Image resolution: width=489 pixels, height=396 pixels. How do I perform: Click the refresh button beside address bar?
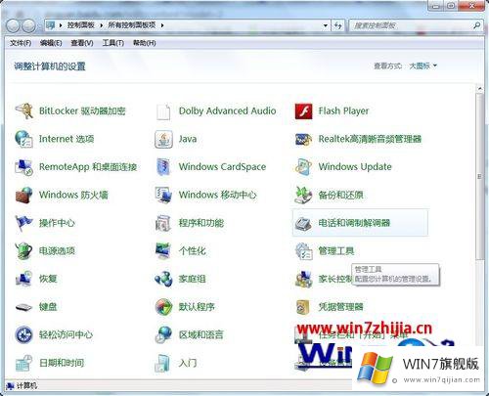click(x=338, y=25)
